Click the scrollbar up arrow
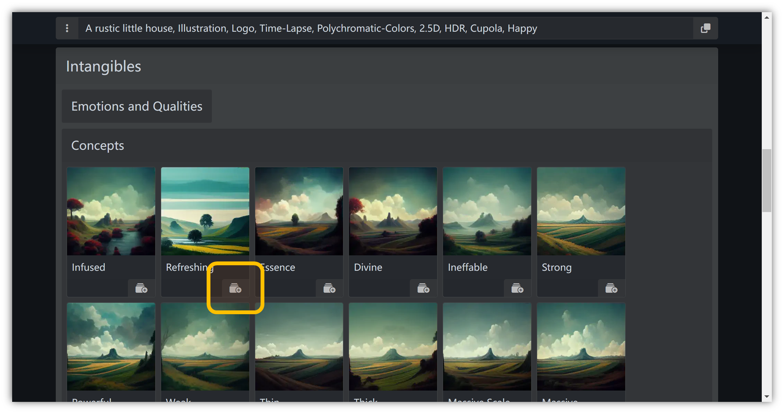 (767, 17)
